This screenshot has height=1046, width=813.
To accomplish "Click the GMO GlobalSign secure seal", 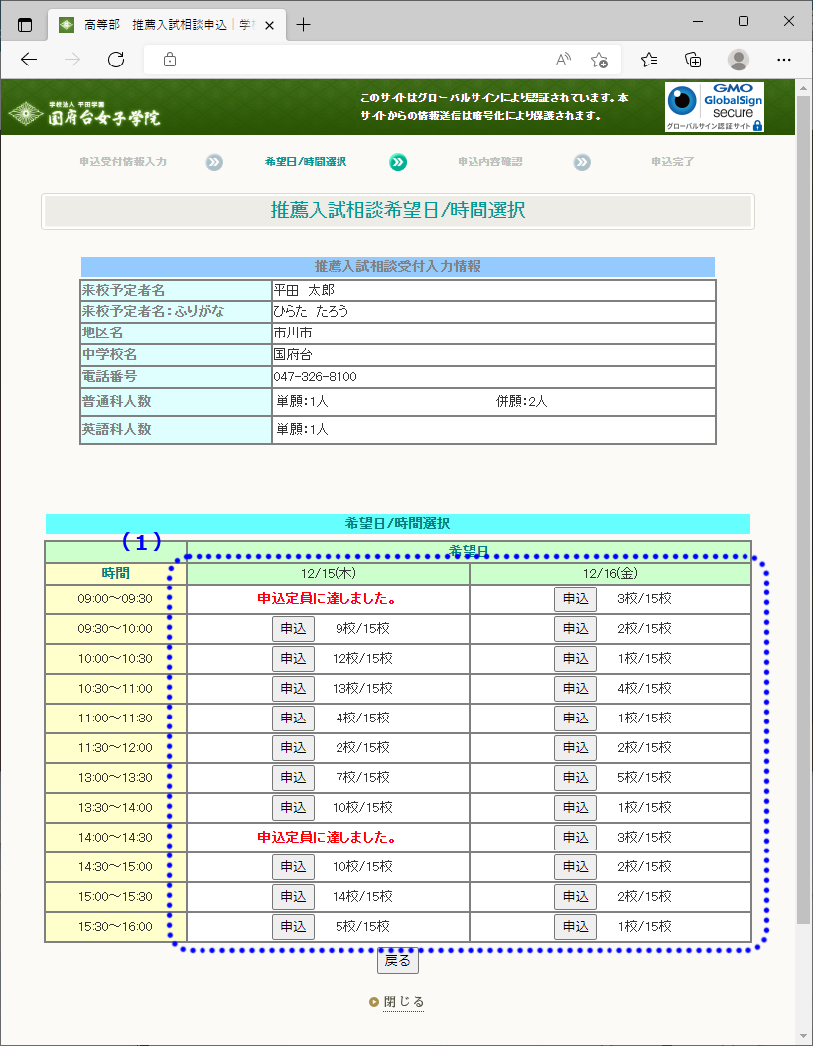I will tap(714, 107).
